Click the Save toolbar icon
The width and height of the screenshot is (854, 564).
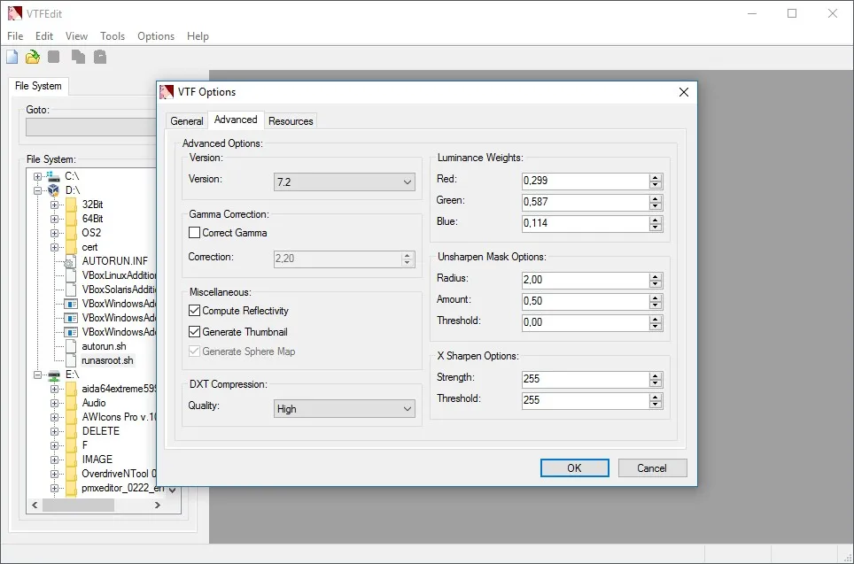pyautogui.click(x=53, y=57)
